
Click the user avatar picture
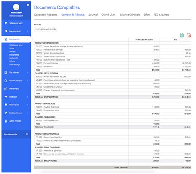[x=16, y=7]
